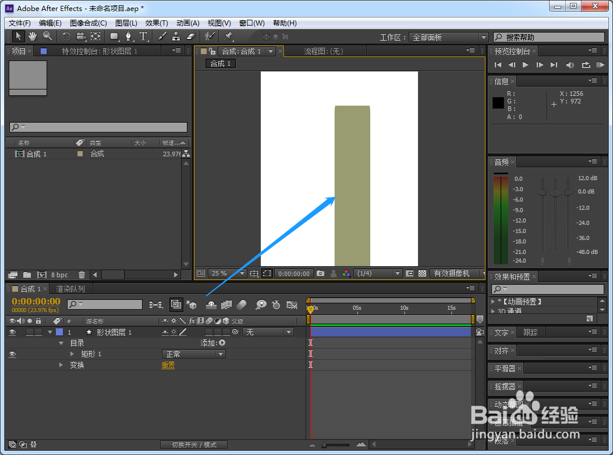Open the 动画(A) menu
The width and height of the screenshot is (613, 455).
tap(187, 23)
